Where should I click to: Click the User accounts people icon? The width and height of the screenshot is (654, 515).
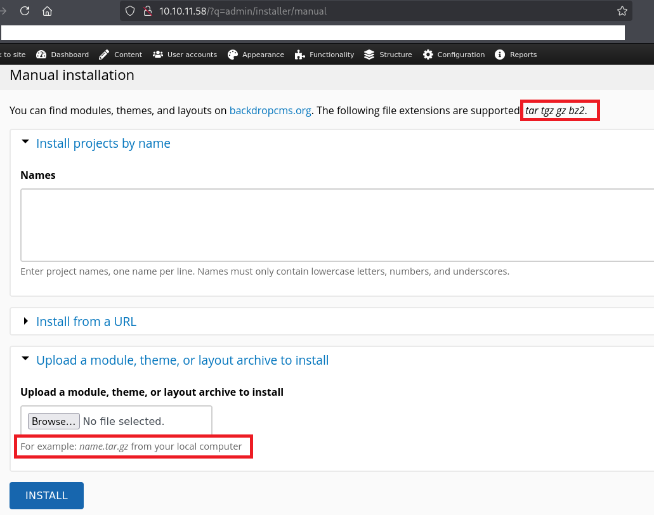coord(158,55)
